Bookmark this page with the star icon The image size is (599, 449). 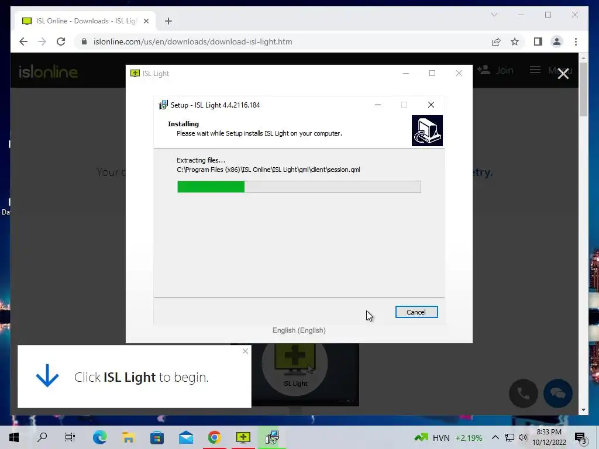pyautogui.click(x=515, y=42)
